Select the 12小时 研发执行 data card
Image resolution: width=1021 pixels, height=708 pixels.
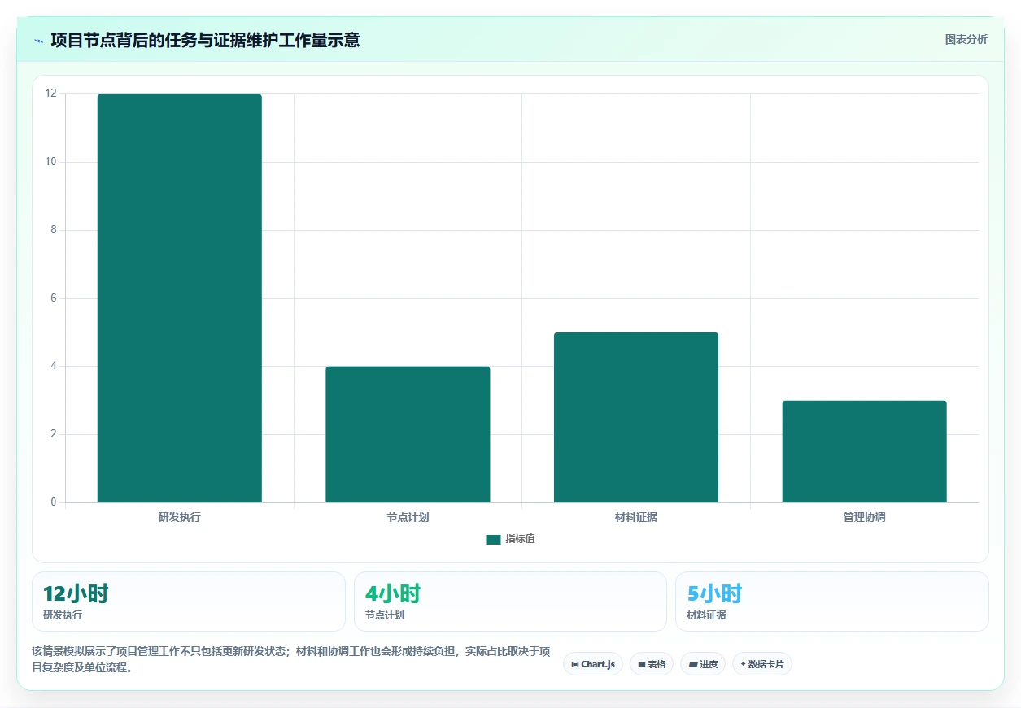[189, 602]
